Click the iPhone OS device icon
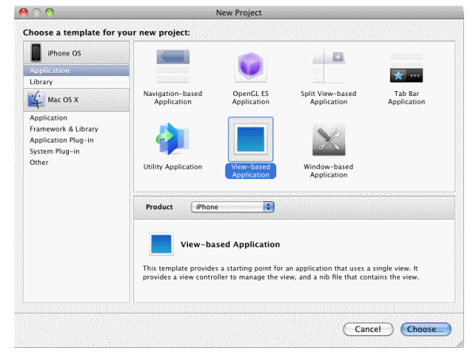 36,53
